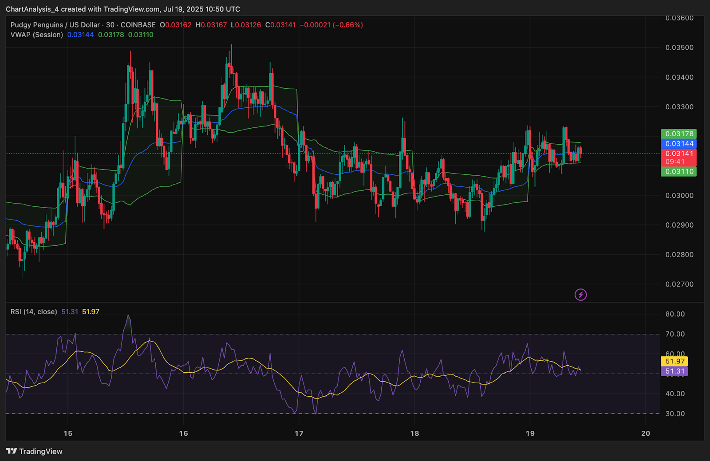This screenshot has height=461, width=710.
Task: Click the 0.02700 price scale label
Action: click(x=679, y=284)
